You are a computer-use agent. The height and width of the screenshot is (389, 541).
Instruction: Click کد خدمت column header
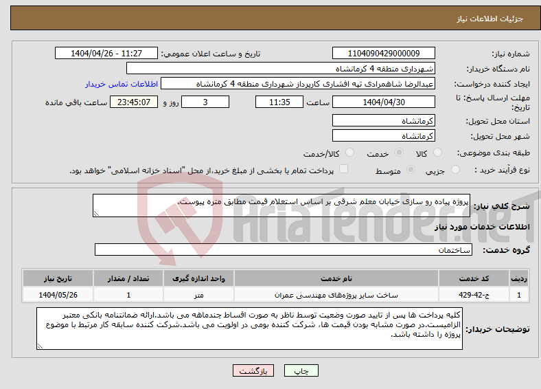point(474,278)
